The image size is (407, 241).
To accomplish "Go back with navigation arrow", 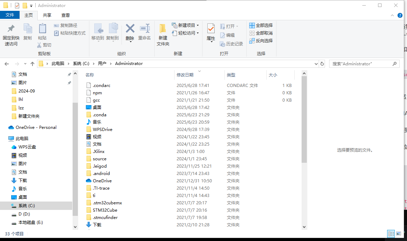I will (7, 64).
